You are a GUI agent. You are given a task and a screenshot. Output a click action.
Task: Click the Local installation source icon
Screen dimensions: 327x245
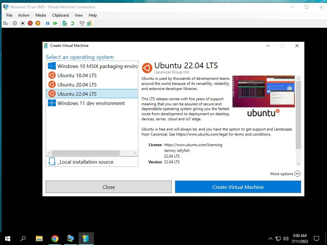(x=51, y=161)
